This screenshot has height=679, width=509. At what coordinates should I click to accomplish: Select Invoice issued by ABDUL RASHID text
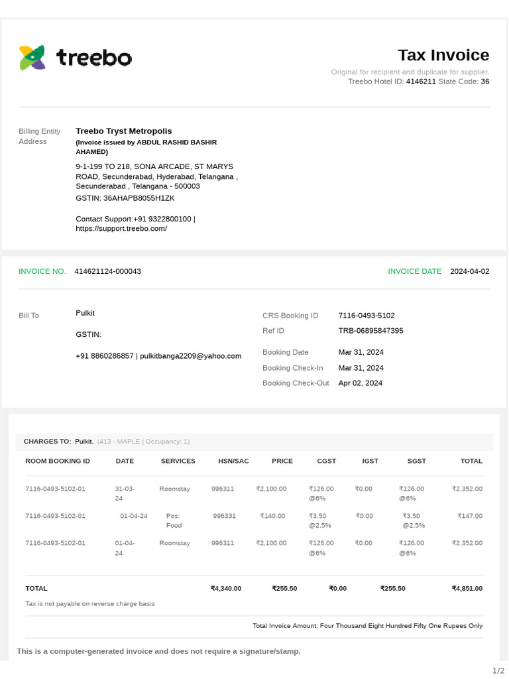coord(146,147)
